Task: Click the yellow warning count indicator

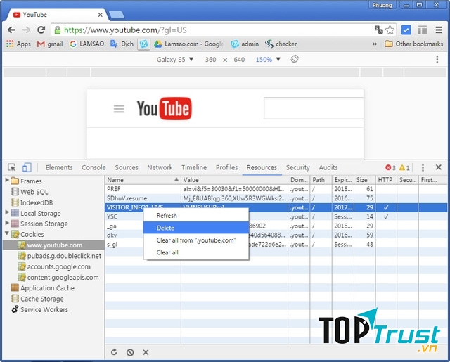Action: click(x=404, y=167)
